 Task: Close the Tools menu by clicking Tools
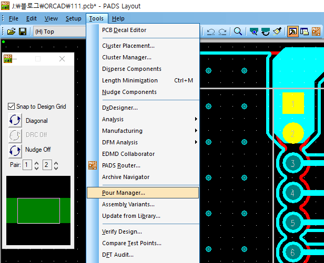point(96,18)
